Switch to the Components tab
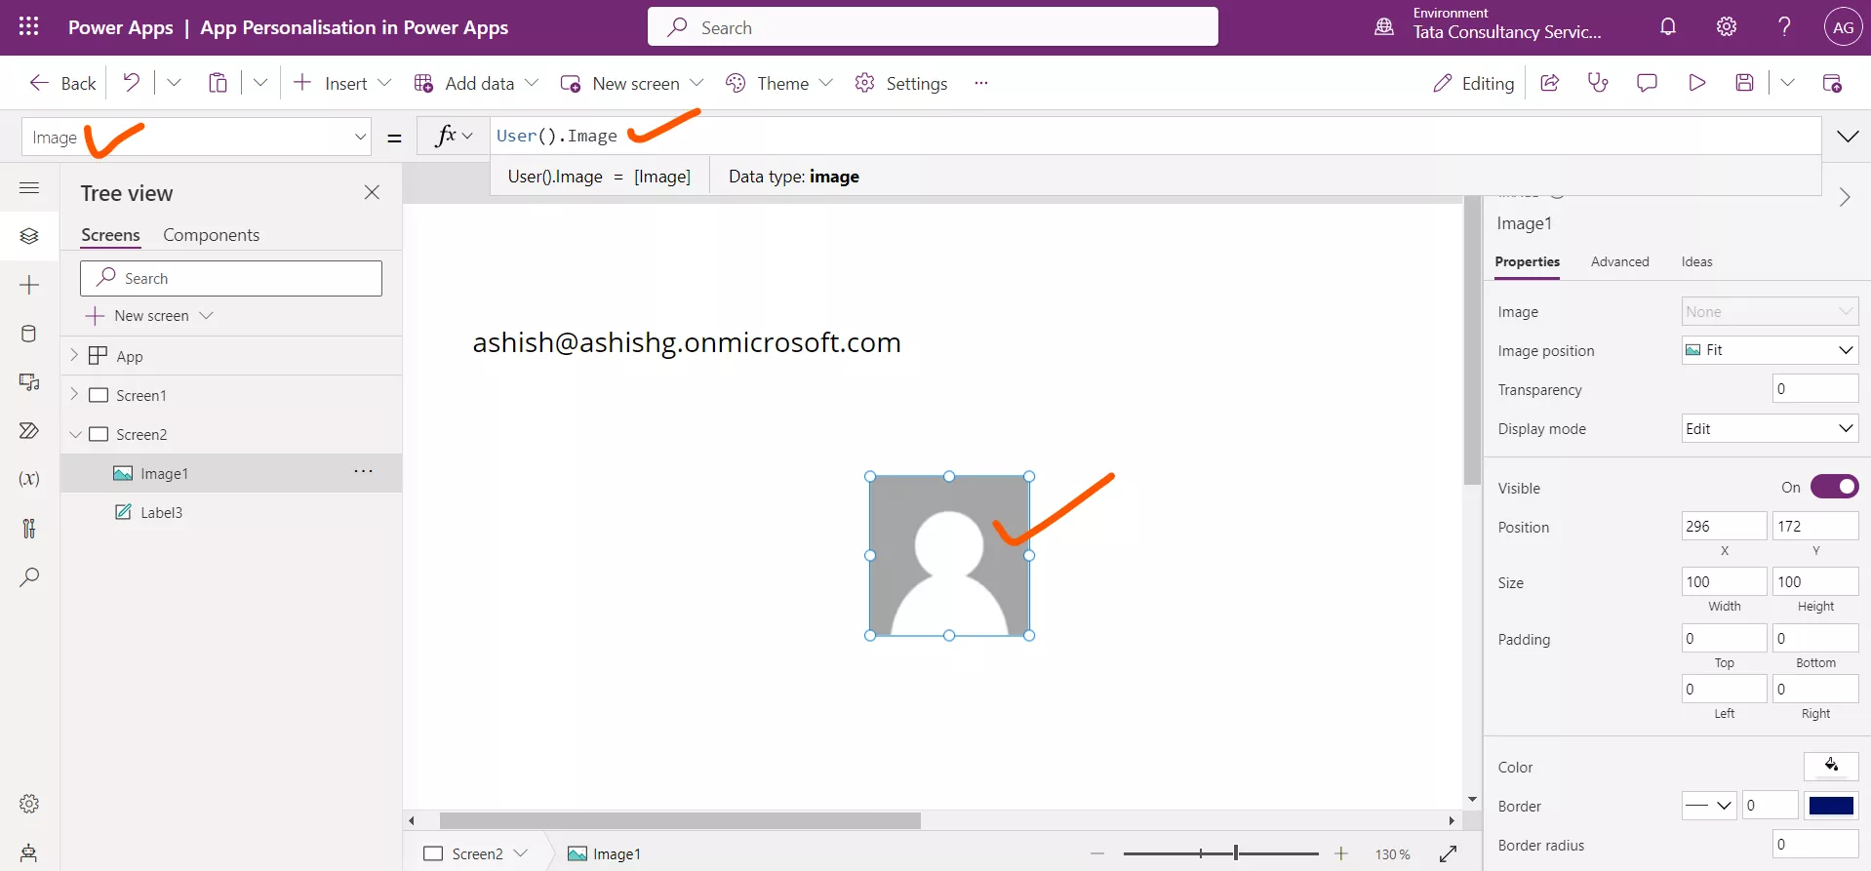1871x871 pixels. click(212, 235)
